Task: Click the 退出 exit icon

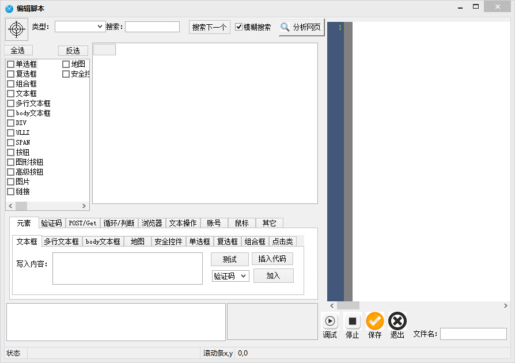Action: point(397,320)
